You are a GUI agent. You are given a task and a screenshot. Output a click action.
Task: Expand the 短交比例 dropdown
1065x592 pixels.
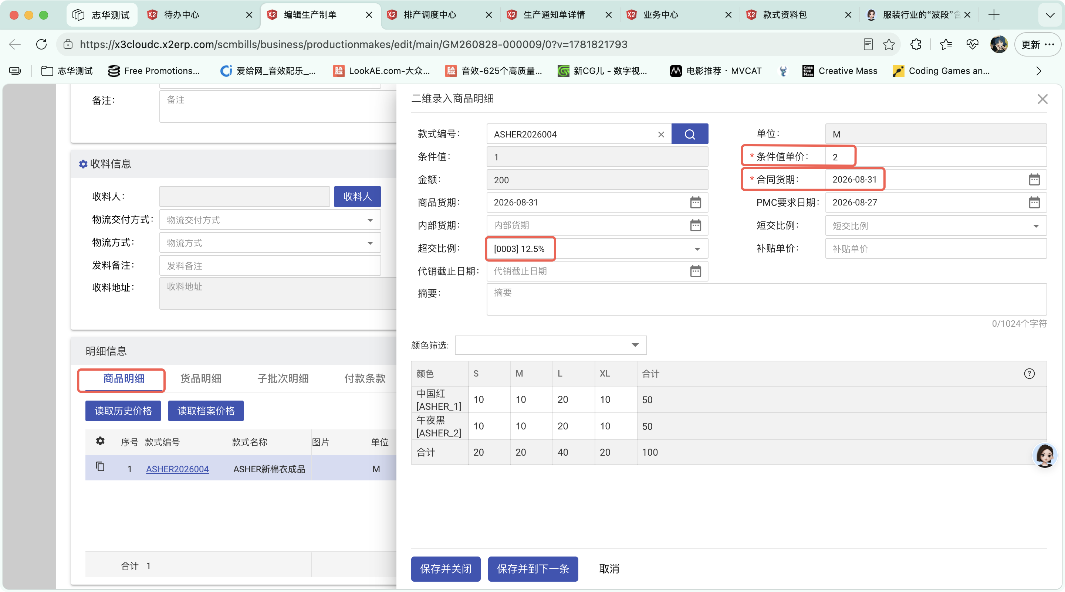(x=1036, y=226)
